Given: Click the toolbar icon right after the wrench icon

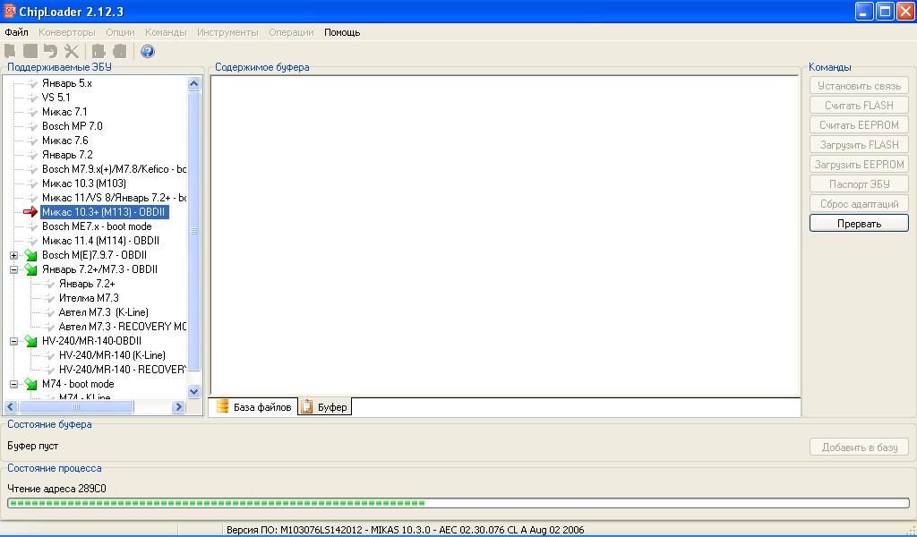Looking at the screenshot, I should point(99,51).
